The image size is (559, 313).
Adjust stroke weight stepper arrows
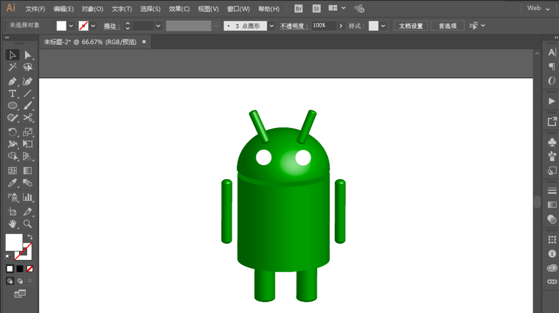(127, 26)
